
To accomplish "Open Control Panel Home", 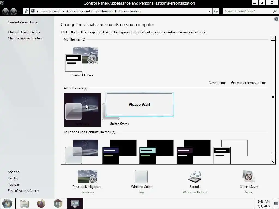I will pyautogui.click(x=23, y=22).
